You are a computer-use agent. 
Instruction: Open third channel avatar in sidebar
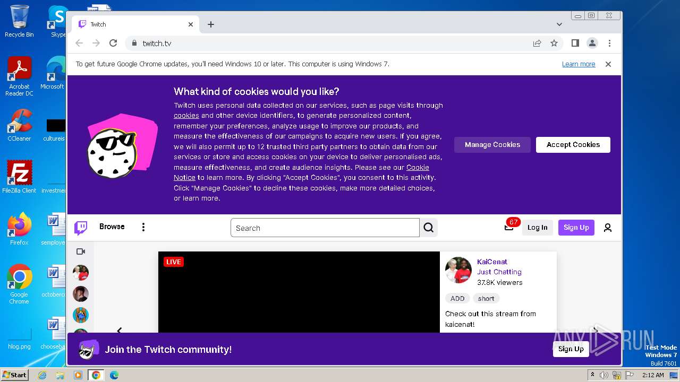pyautogui.click(x=81, y=315)
